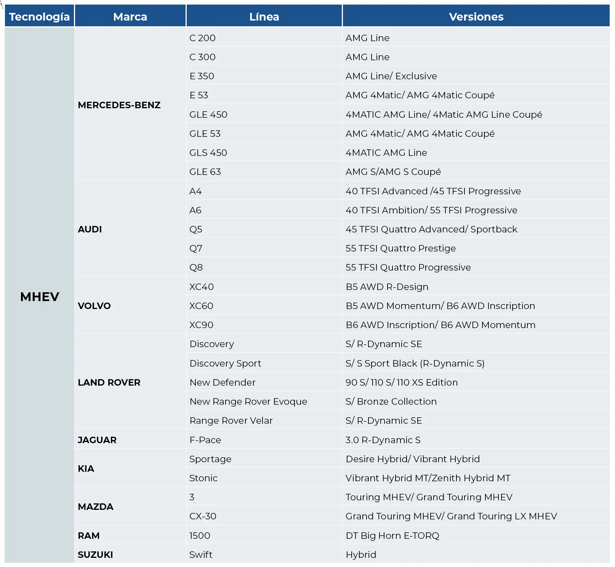The width and height of the screenshot is (615, 567).
Task: Select the 'C 300' line cell
Action: pos(264,57)
